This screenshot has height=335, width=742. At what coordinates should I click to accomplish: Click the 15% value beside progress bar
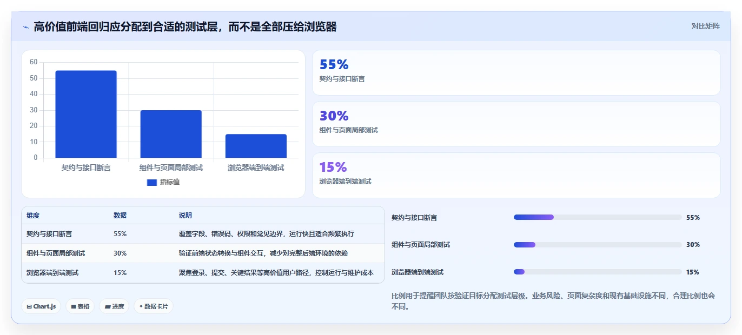(x=692, y=272)
